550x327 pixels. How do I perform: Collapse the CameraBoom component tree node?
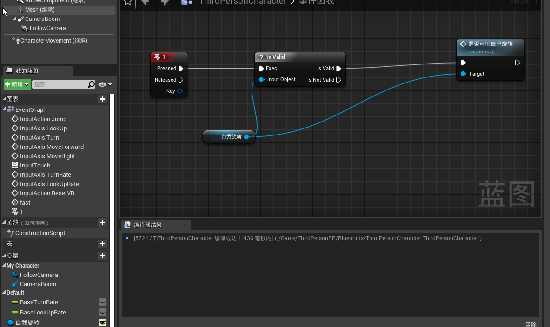(14, 19)
